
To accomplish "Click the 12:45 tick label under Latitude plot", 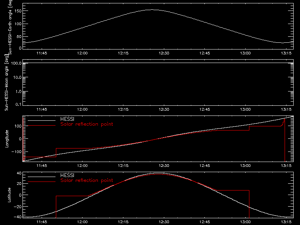I will [x=205, y=222].
